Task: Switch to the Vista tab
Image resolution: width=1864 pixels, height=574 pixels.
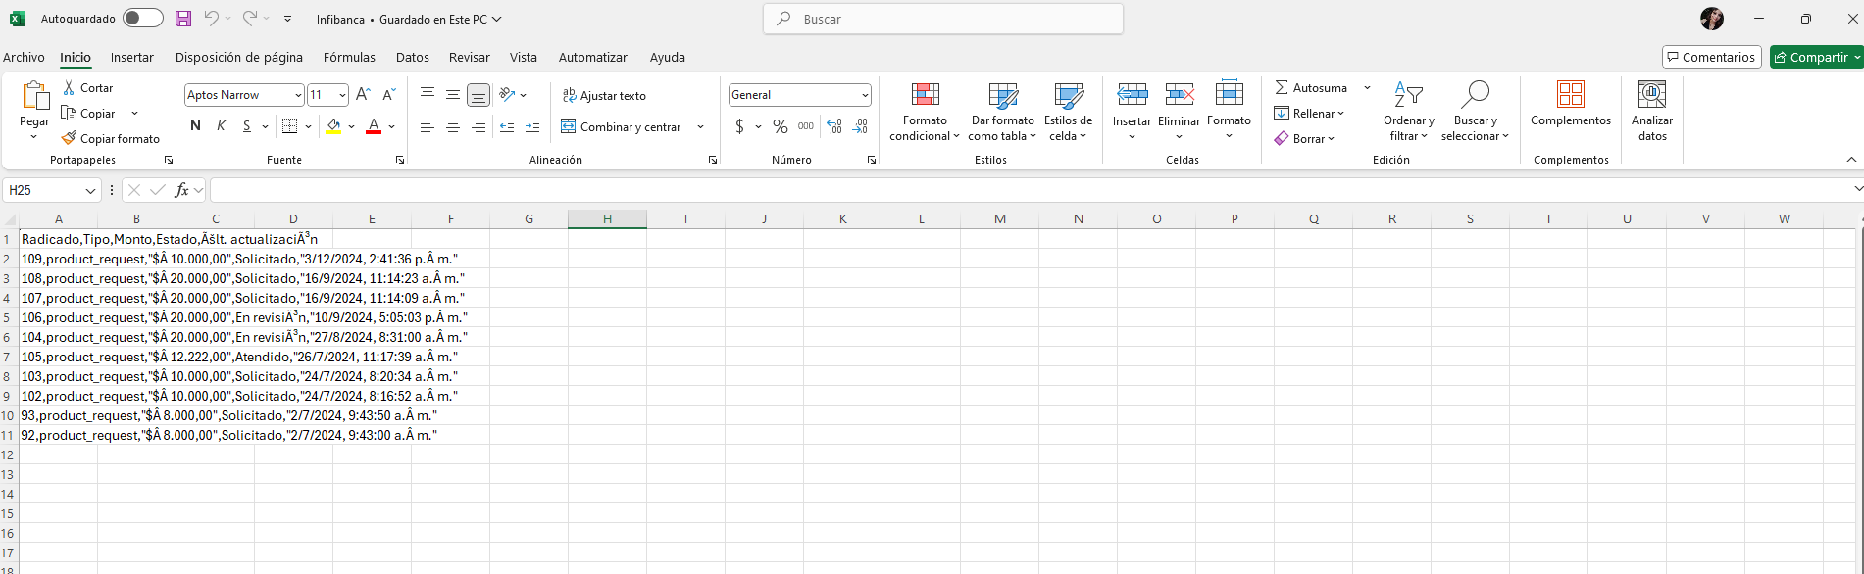Action: [x=524, y=57]
